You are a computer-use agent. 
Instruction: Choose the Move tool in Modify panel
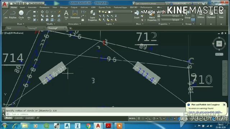42,12
